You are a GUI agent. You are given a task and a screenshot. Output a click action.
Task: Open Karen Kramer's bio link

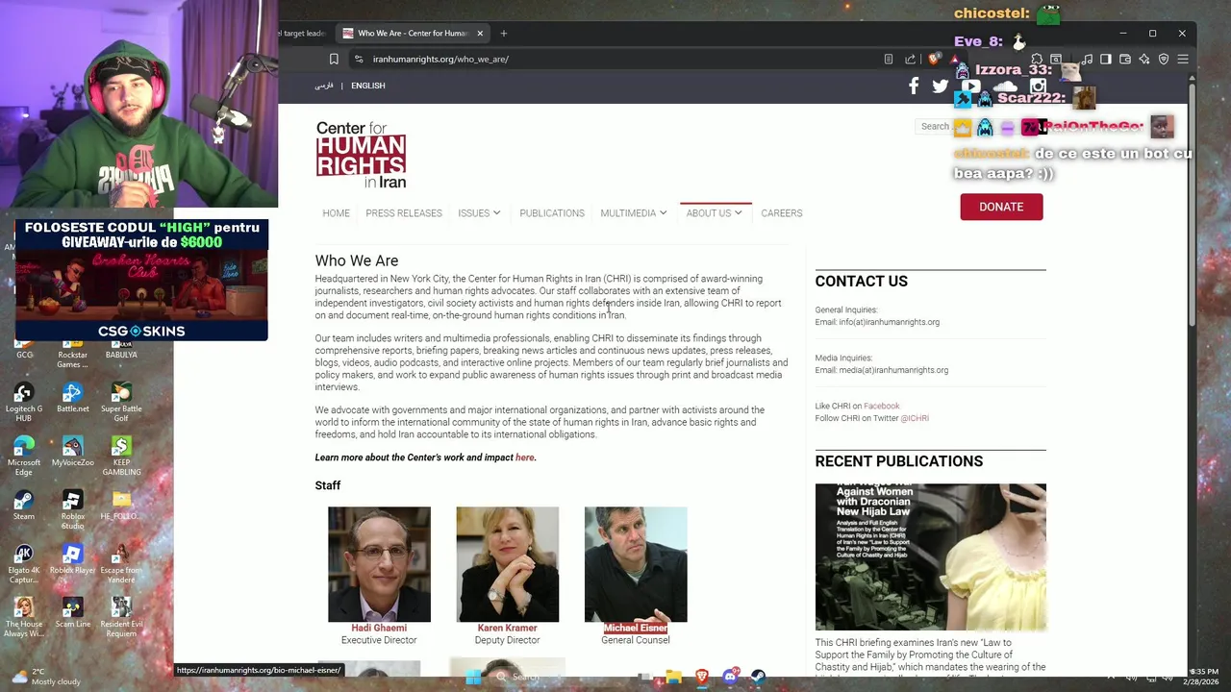pyautogui.click(x=507, y=628)
